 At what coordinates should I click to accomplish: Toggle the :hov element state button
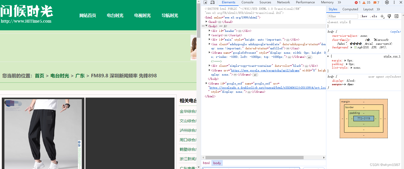[364, 16]
